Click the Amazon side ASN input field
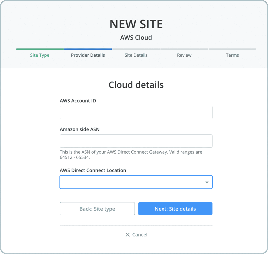 (136, 141)
